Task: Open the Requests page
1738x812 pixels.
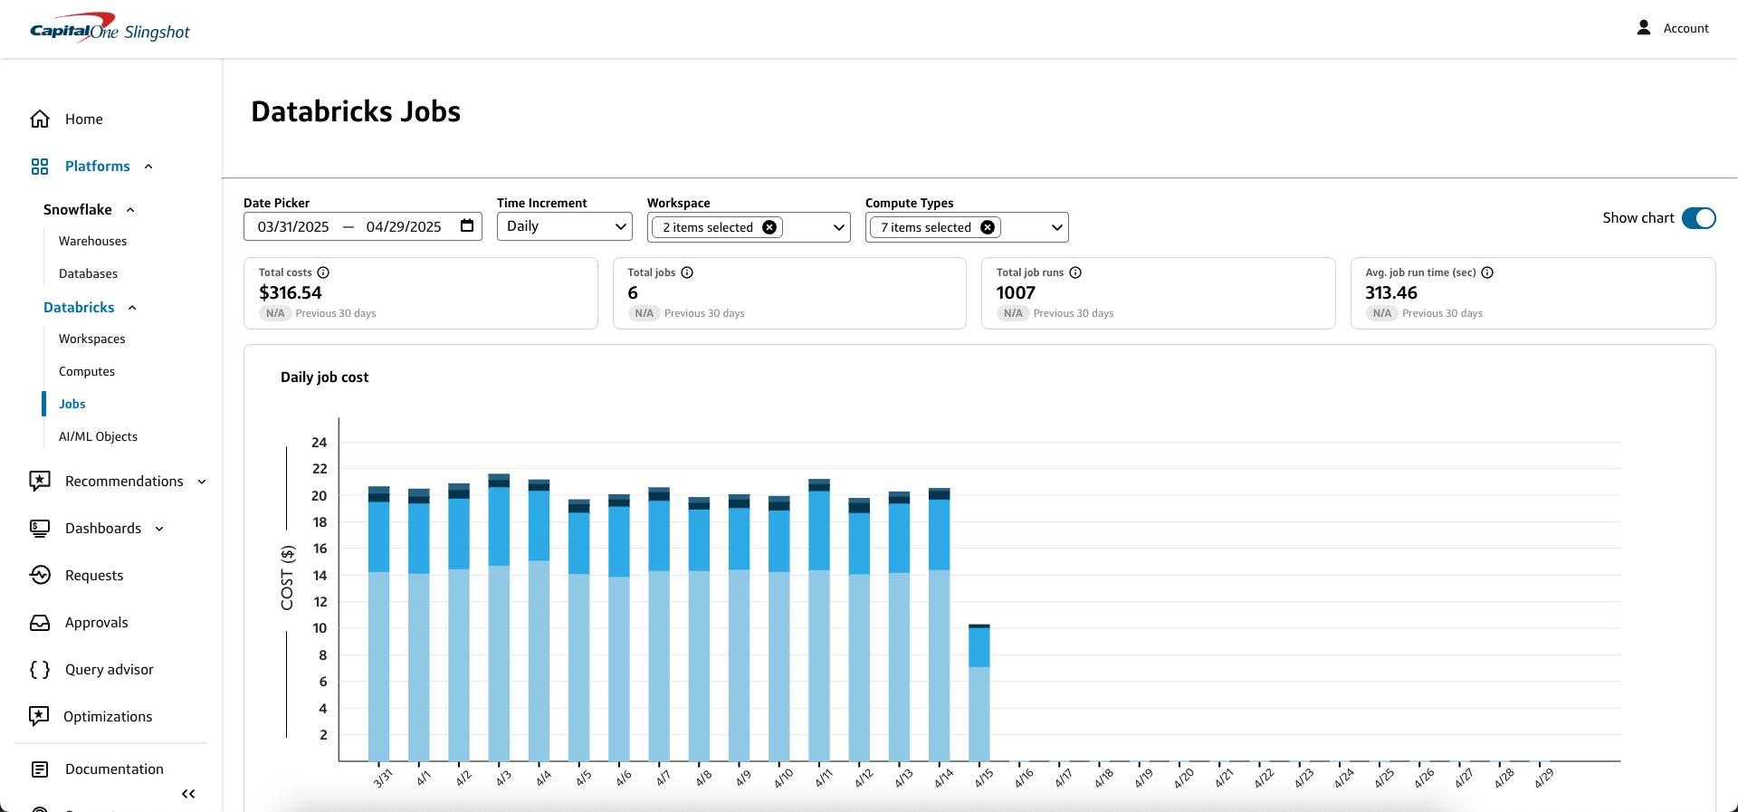Action: point(94,575)
